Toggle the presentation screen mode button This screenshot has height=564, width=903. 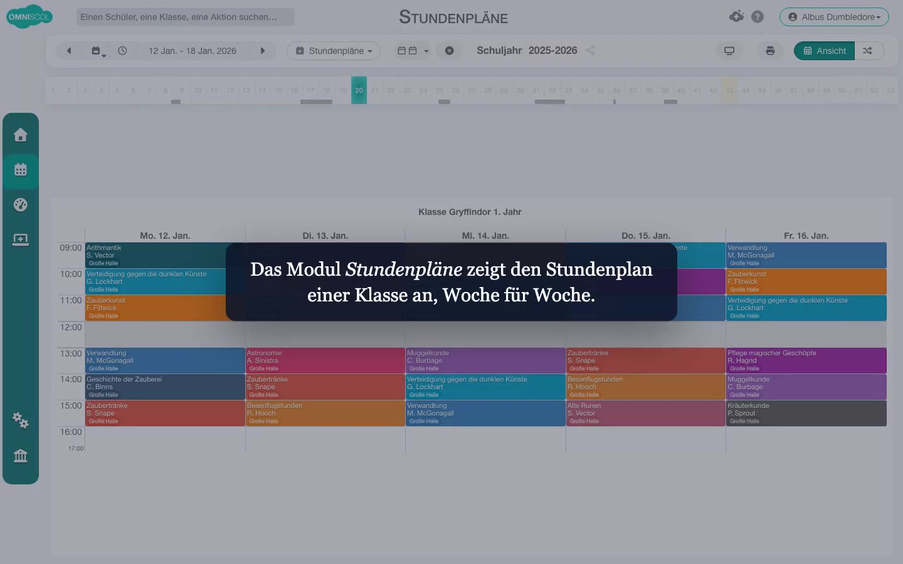click(x=729, y=51)
